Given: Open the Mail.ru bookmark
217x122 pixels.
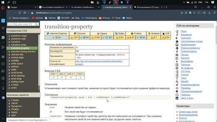Looking at the screenshot, I should 127,18.
